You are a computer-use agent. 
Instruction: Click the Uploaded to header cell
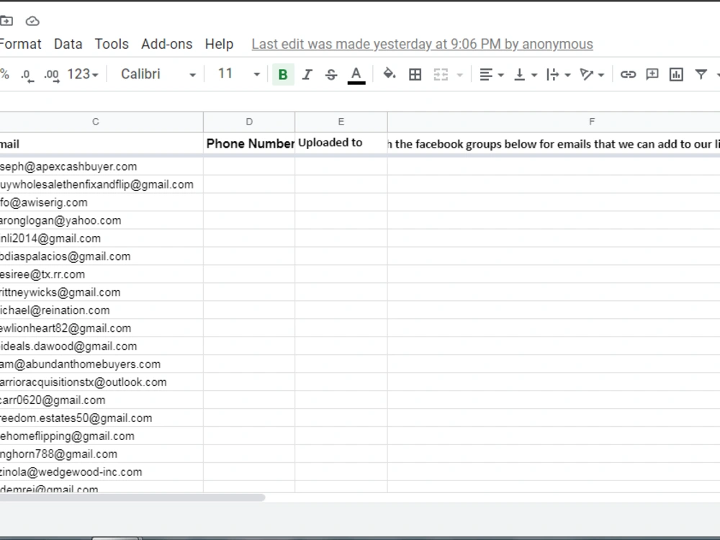(x=341, y=144)
